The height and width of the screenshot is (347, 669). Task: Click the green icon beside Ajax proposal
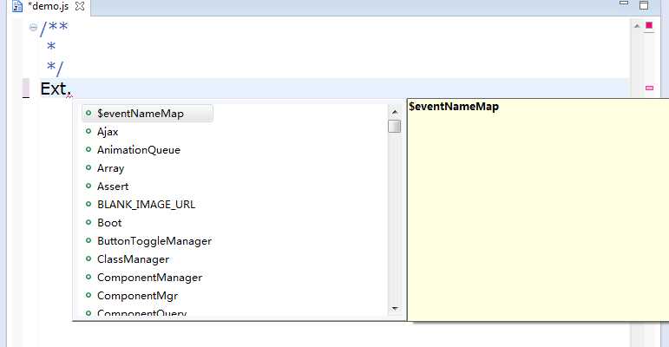point(89,132)
